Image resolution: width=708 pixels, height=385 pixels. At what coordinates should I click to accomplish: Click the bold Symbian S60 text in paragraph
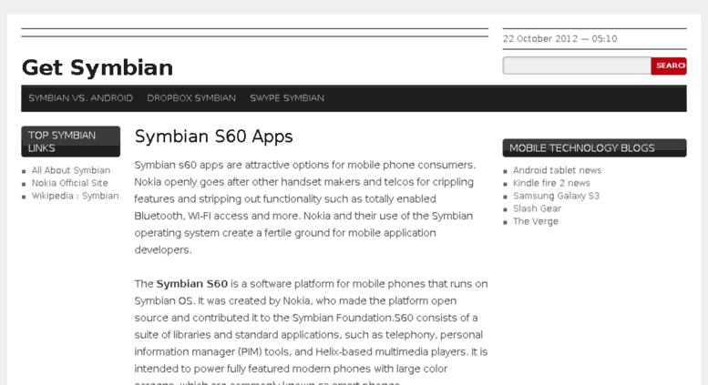coord(192,284)
